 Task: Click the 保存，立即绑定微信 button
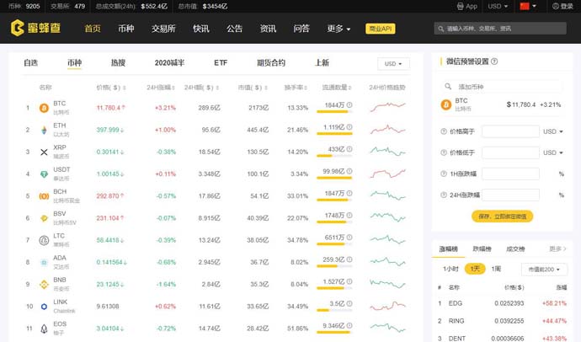click(x=503, y=216)
